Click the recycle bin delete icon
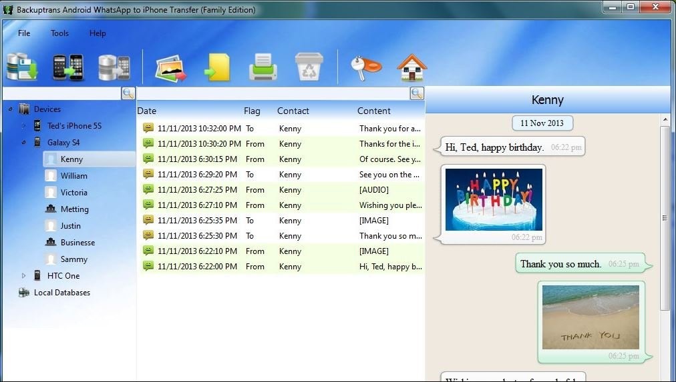 tap(309, 67)
